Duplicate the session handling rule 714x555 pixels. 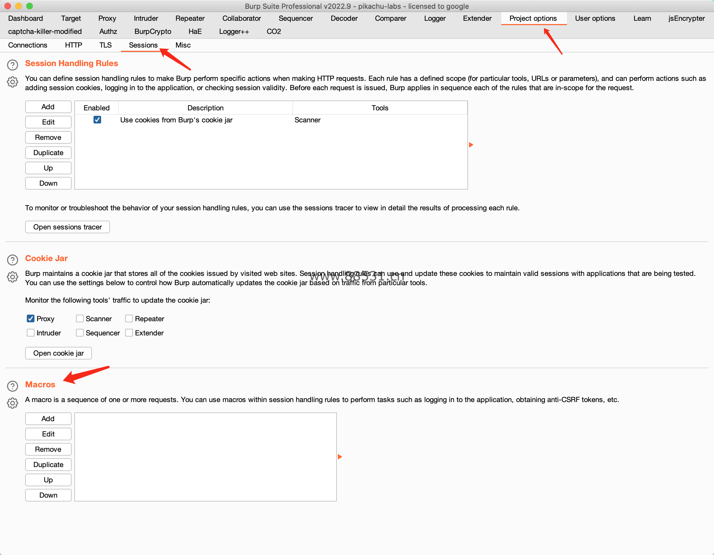point(48,153)
